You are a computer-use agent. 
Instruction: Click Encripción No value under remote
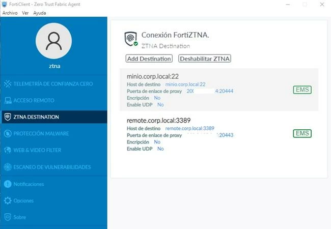pos(157,142)
